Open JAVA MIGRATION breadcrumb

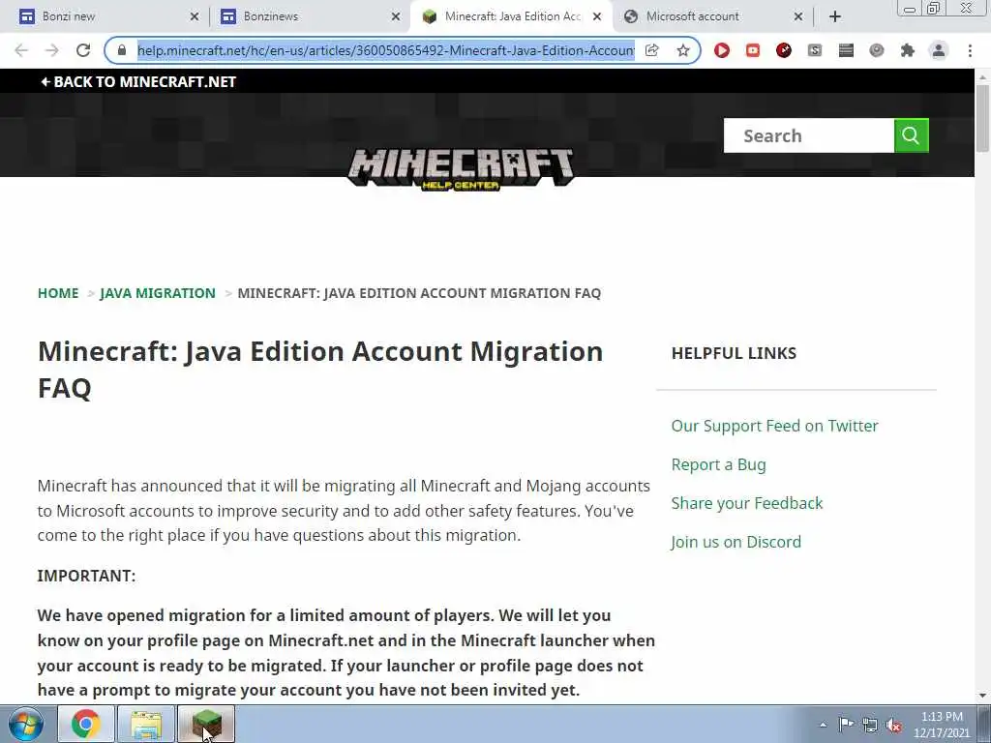click(x=158, y=293)
